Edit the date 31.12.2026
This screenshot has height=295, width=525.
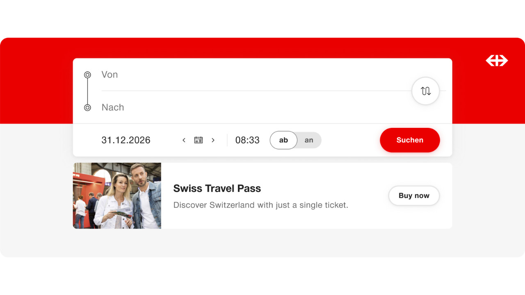(126, 140)
